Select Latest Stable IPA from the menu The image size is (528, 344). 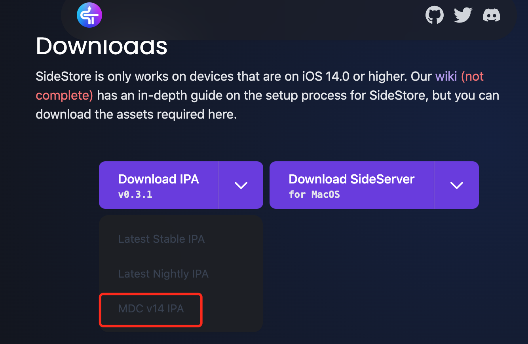[x=161, y=239]
